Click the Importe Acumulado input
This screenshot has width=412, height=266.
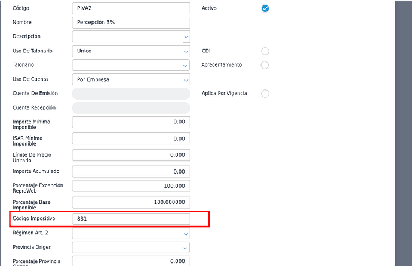131,172
